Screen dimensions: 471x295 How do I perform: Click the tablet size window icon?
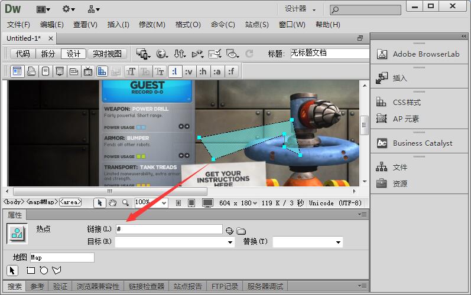tap(191, 203)
